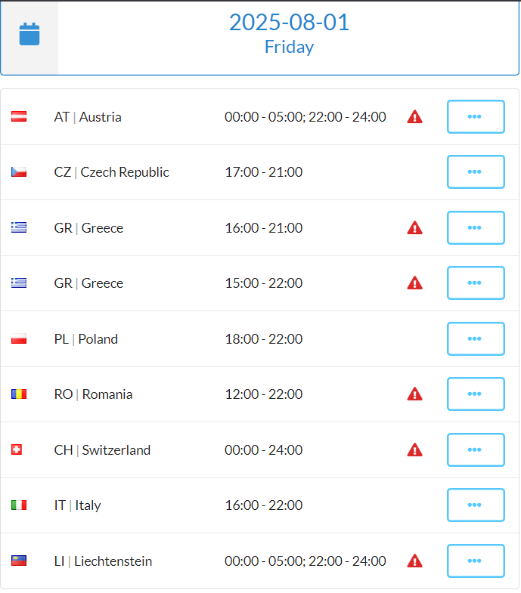Select the RO | Romania row label

[93, 394]
